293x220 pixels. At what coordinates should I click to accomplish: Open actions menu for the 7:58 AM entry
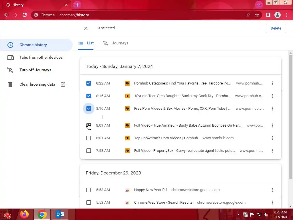click(273, 151)
